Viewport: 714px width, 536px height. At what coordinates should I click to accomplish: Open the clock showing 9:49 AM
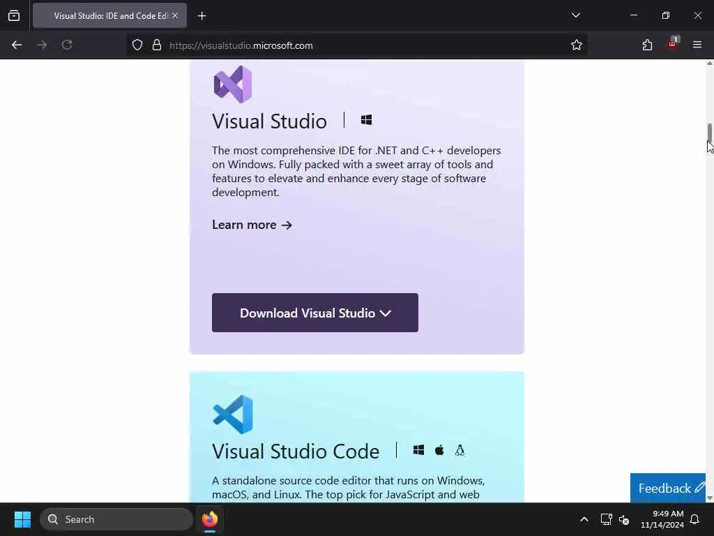click(662, 519)
